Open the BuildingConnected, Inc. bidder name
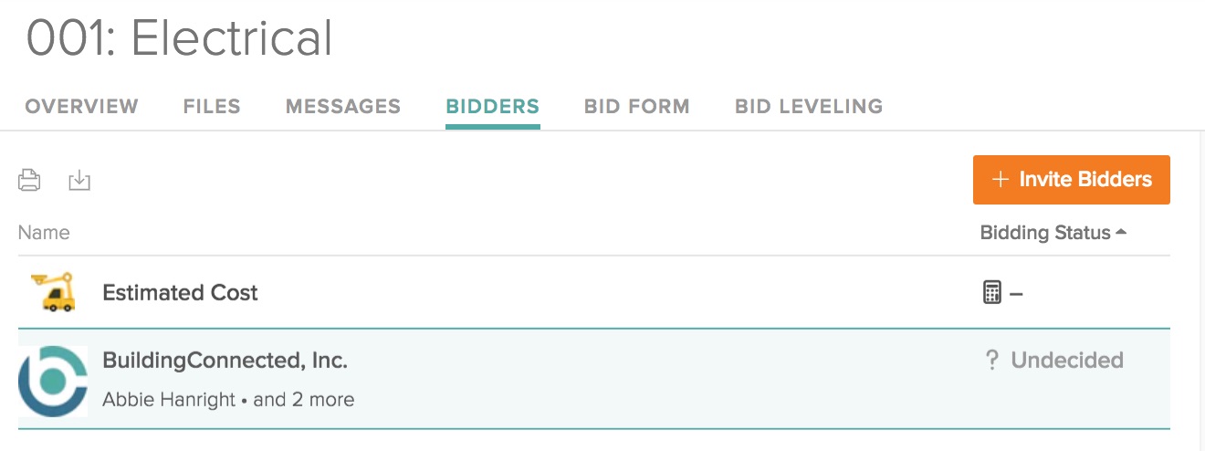This screenshot has height=451, width=1205. tap(225, 361)
